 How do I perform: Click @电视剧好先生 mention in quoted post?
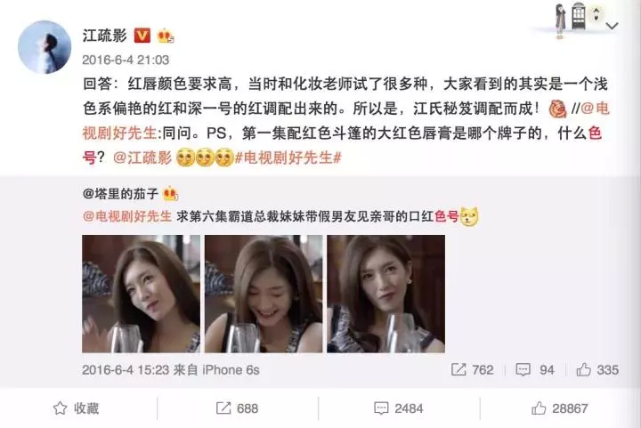(x=127, y=216)
